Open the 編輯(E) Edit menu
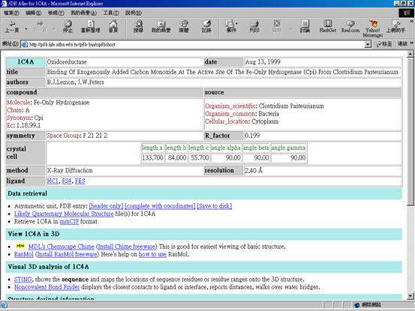Viewport: 415px width, 311px height. (x=33, y=13)
